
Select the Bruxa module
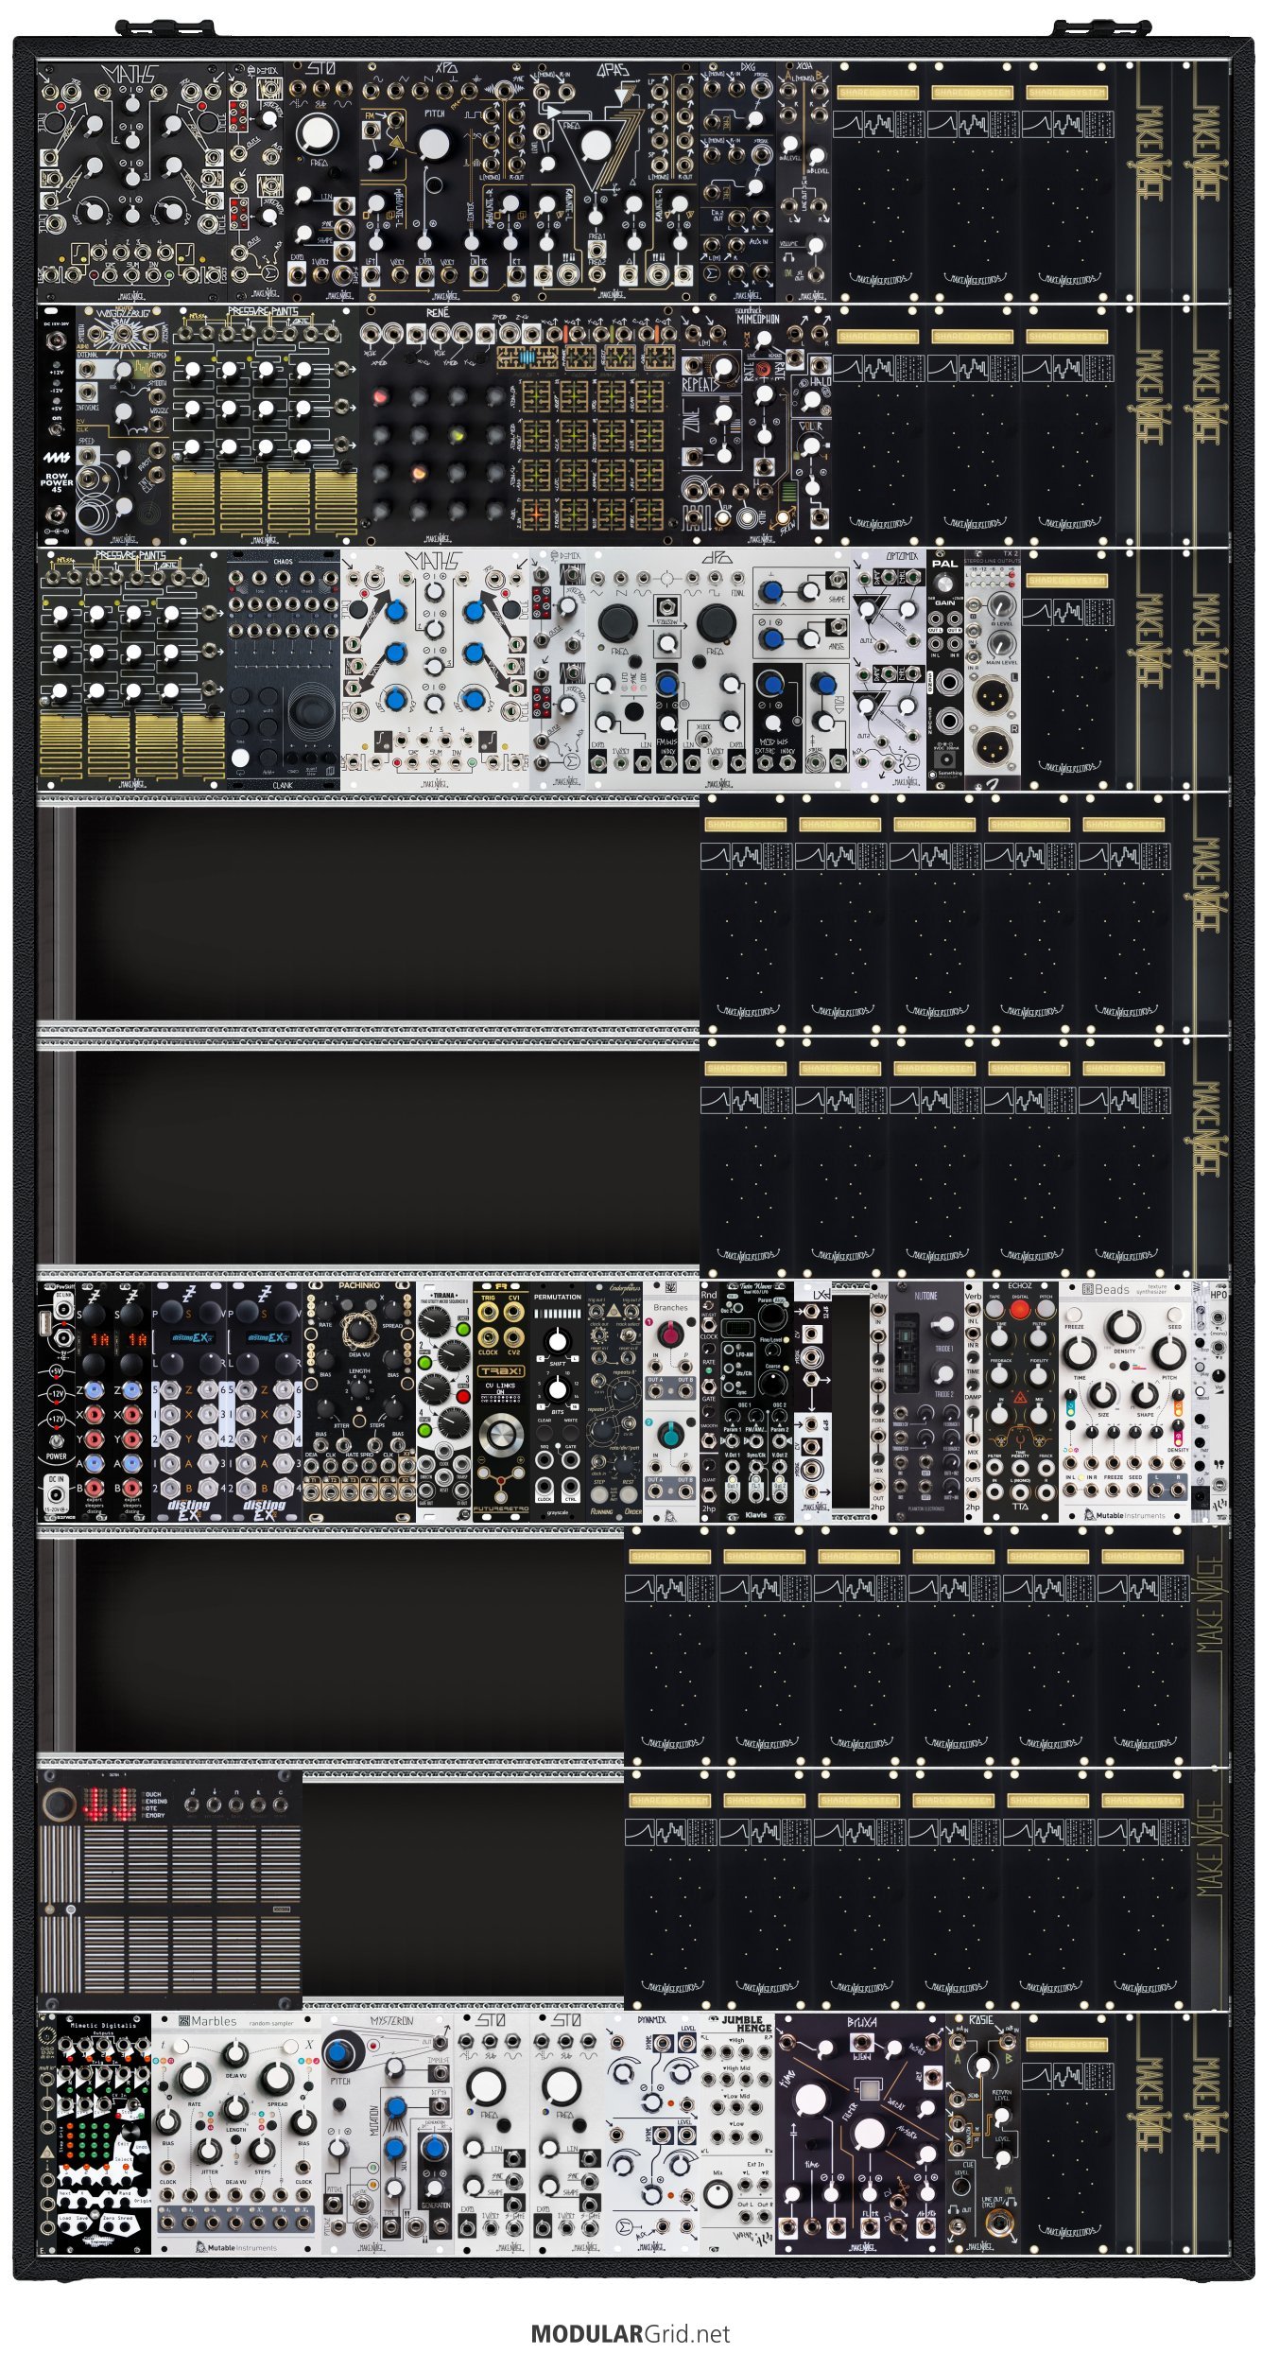pos(860,2134)
